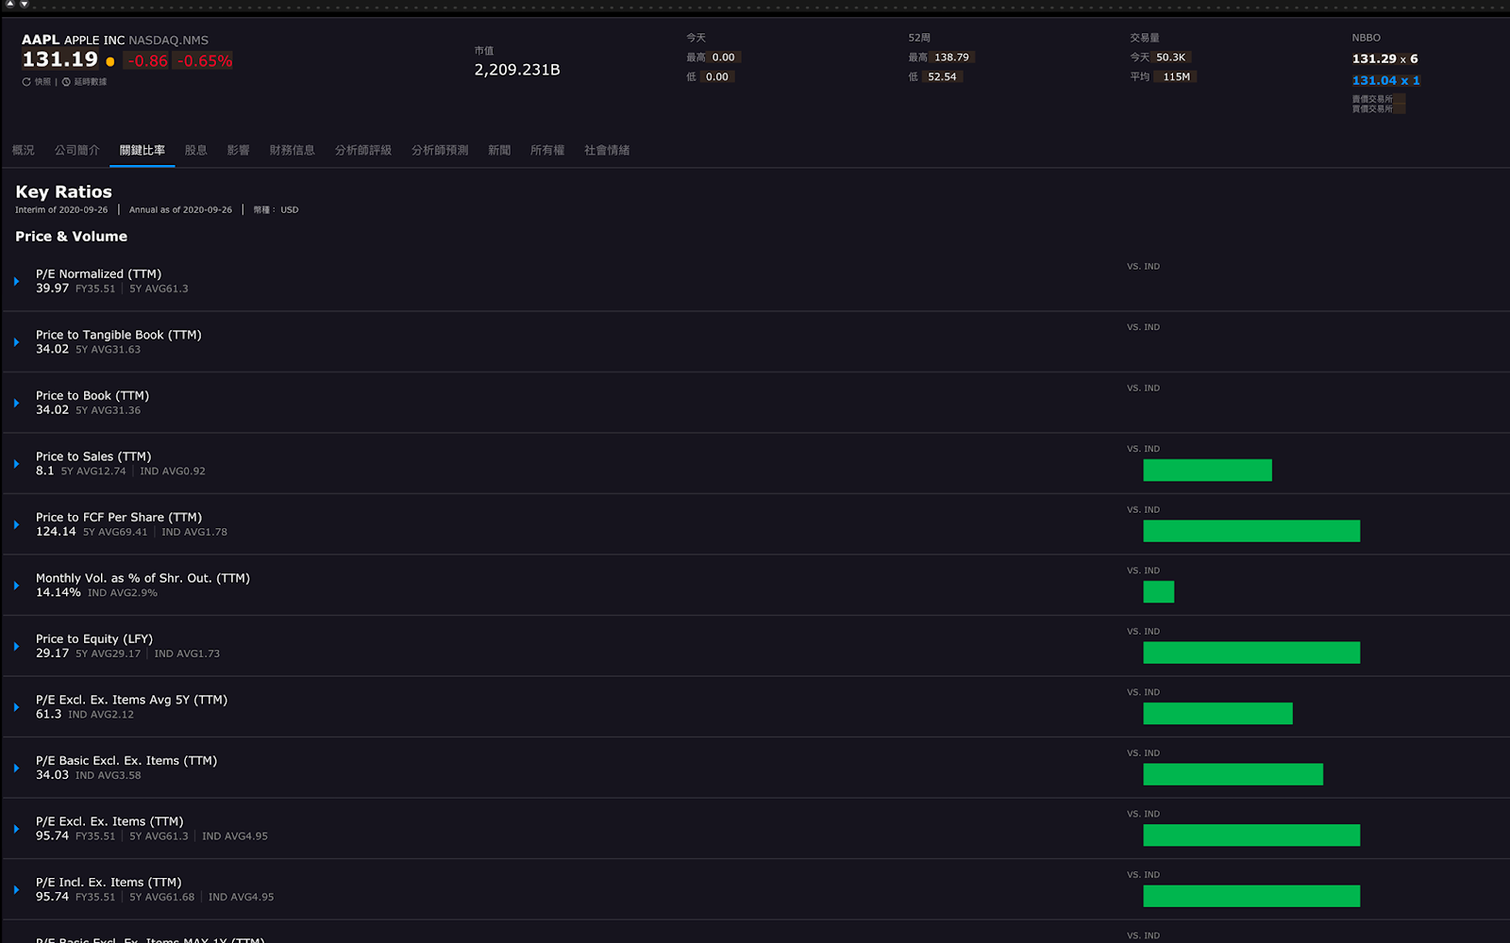Switch to the 股息 dividends tab
1510x943 pixels.
pos(196,150)
